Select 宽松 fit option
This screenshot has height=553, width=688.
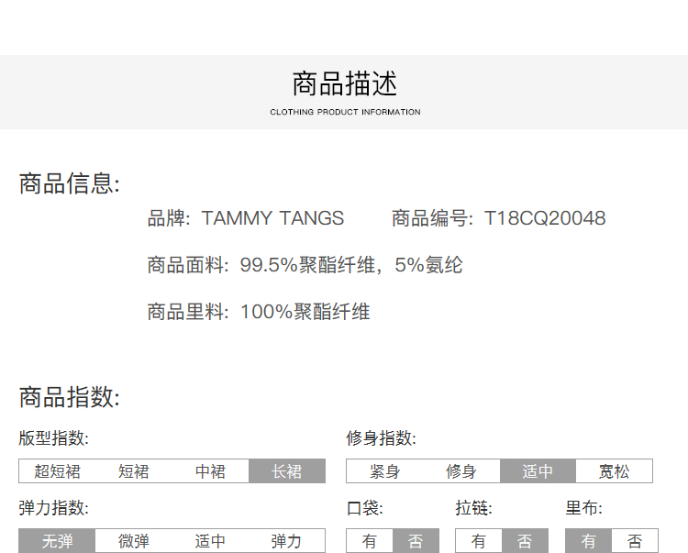615,471
